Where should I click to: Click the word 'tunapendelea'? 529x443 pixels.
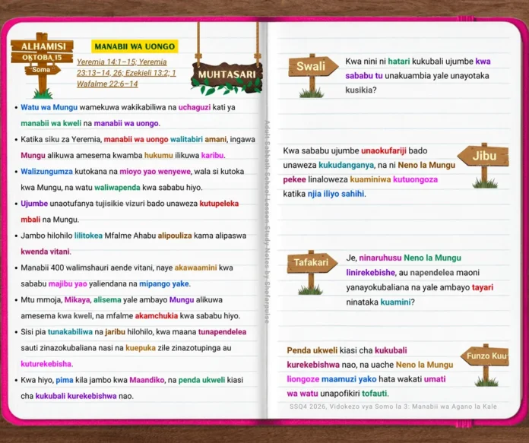point(222,331)
